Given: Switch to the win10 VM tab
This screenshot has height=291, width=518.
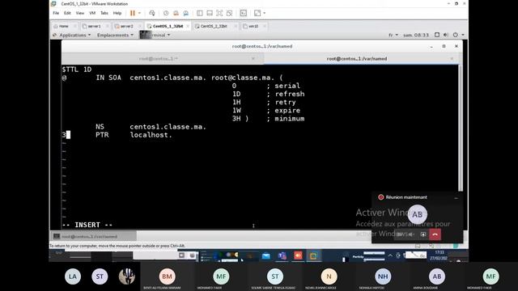Looking at the screenshot, I should [253, 26].
